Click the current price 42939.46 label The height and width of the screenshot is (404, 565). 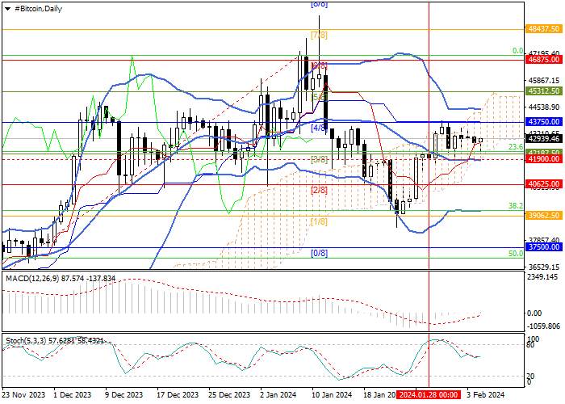pos(544,138)
